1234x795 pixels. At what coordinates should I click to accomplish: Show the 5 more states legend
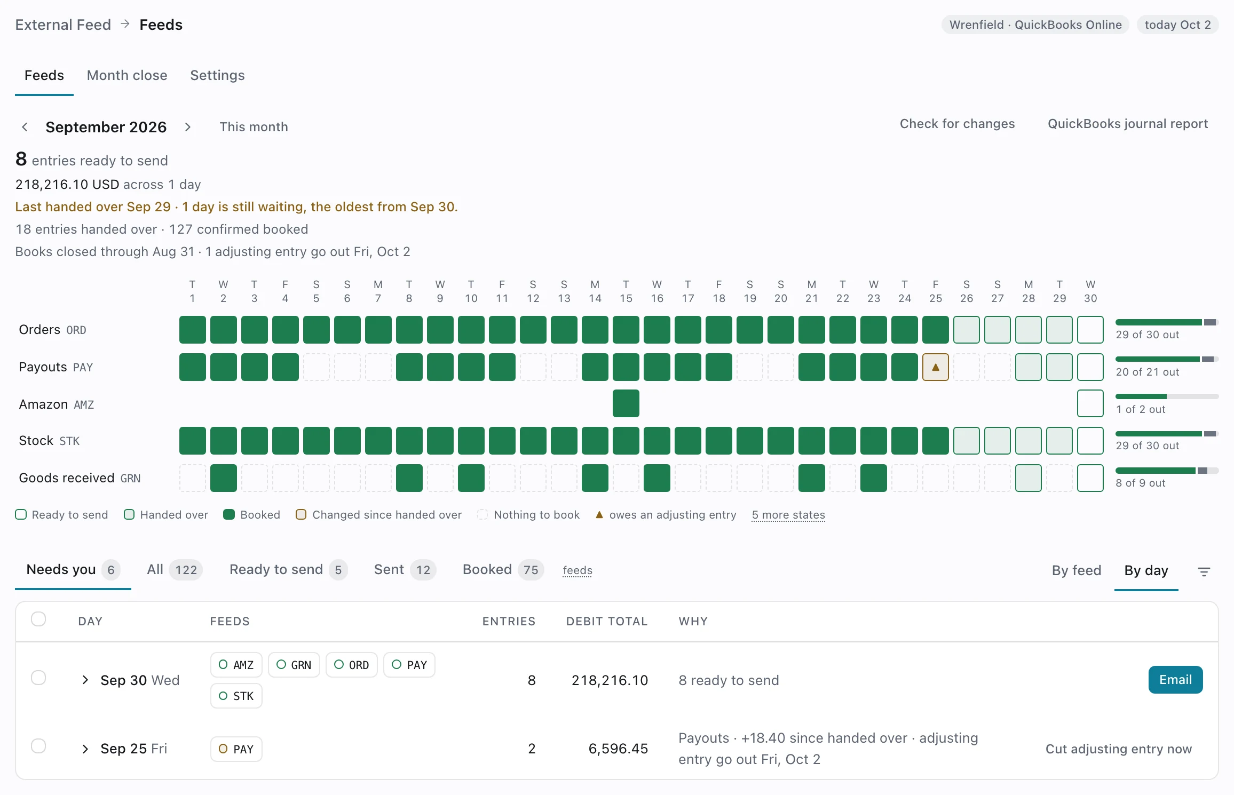tap(788, 515)
